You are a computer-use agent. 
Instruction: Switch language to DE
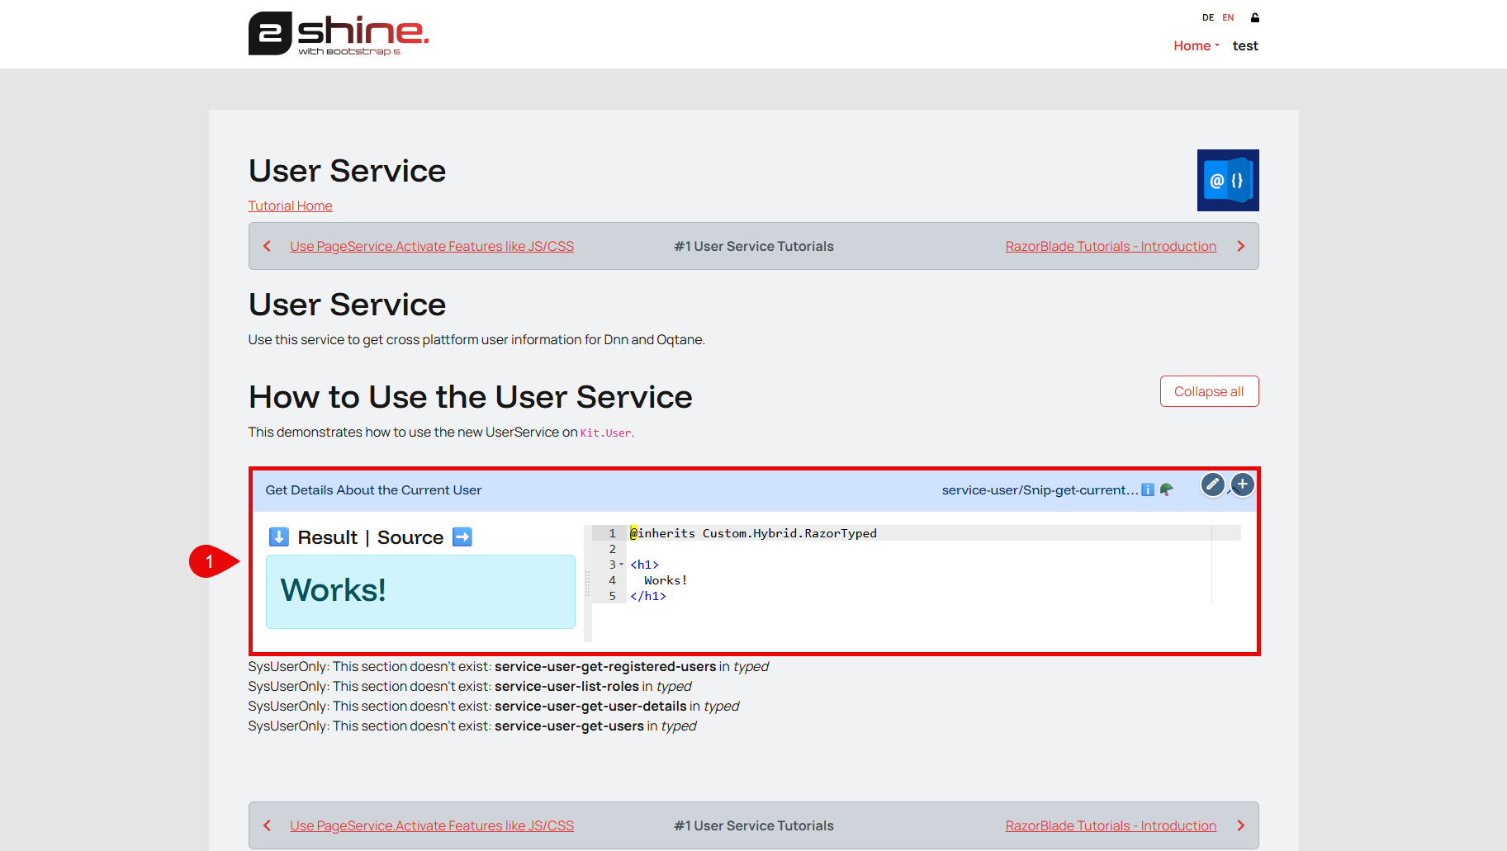(x=1207, y=17)
